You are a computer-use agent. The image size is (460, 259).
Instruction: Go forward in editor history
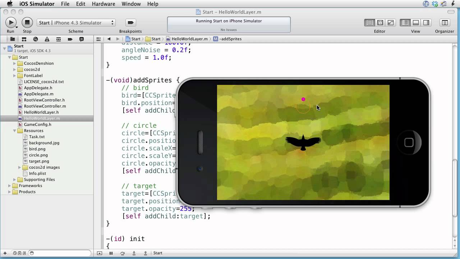click(118, 39)
